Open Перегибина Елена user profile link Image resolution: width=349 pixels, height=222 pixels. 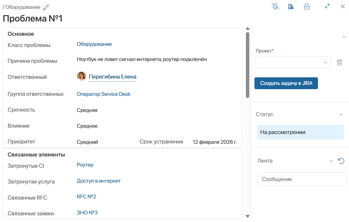[x=112, y=77]
